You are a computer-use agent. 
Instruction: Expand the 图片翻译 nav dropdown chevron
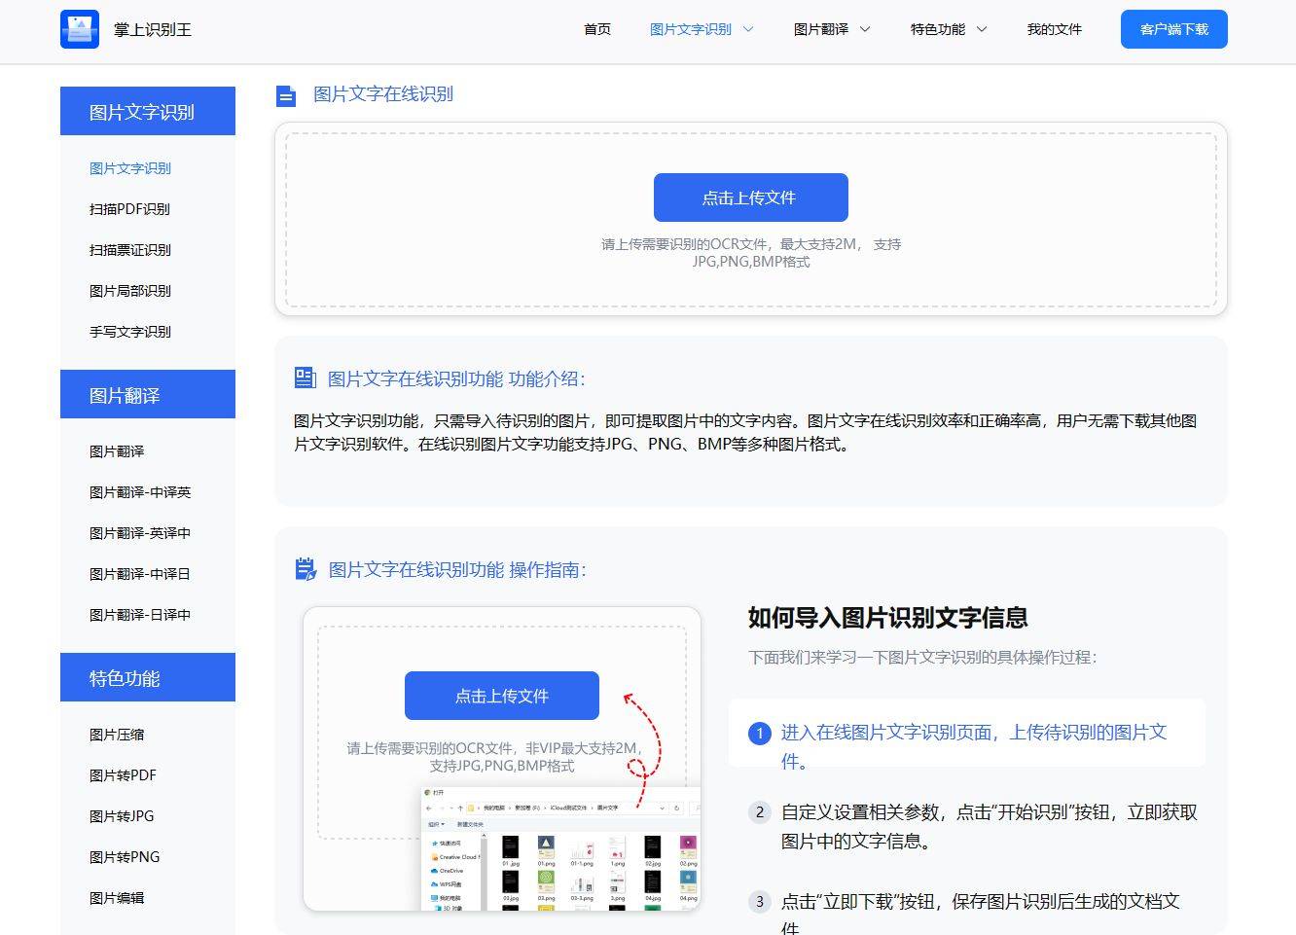click(865, 29)
